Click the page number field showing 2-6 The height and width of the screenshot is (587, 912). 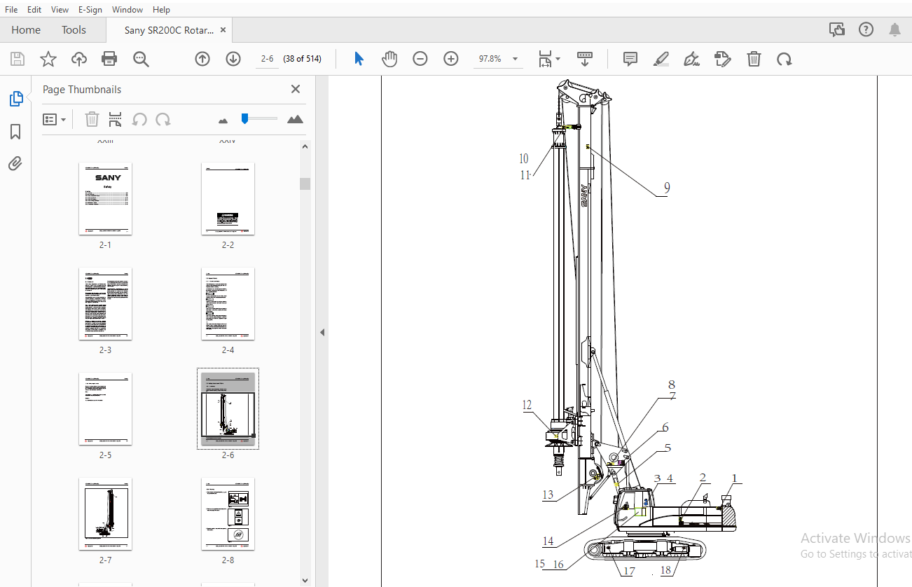point(267,59)
